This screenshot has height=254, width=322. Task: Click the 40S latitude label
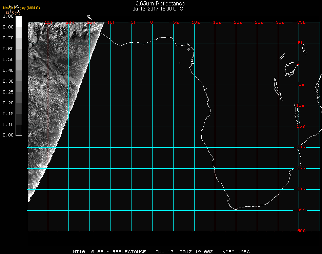tap(301, 231)
